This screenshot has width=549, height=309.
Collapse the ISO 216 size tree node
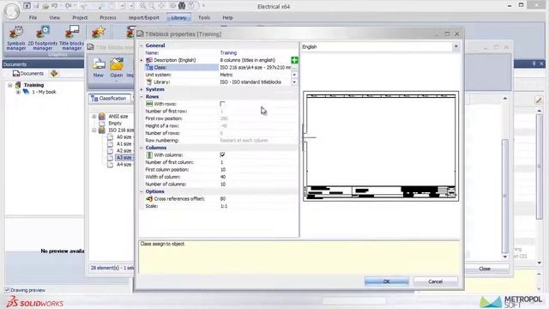[94, 130]
